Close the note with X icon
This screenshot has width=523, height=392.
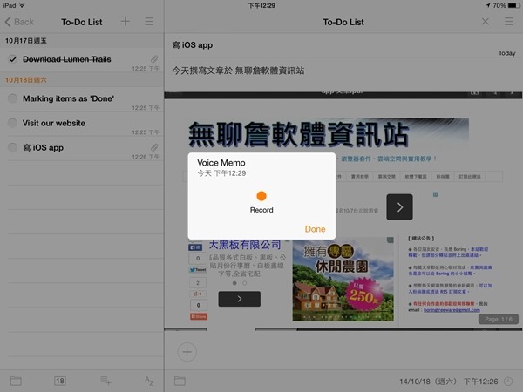[485, 22]
